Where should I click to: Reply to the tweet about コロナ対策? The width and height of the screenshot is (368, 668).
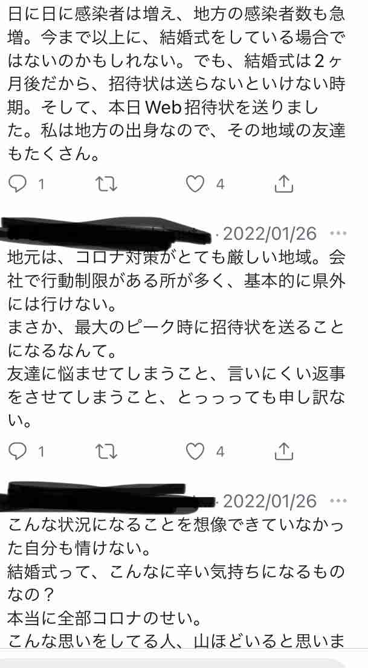pyautogui.click(x=18, y=452)
